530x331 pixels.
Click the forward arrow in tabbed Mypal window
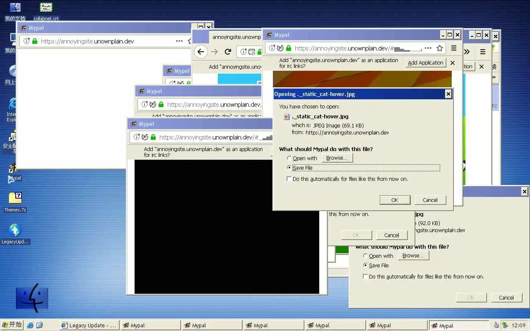[x=214, y=52]
